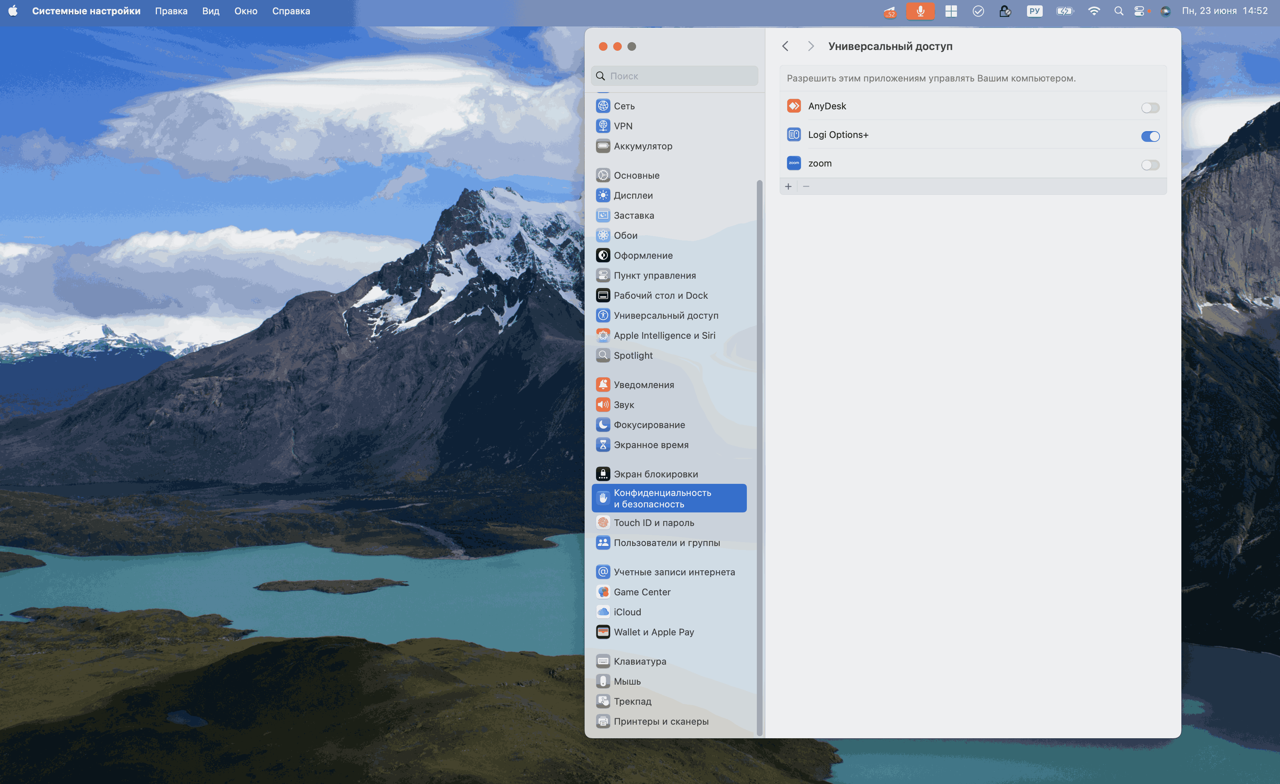Open the Справка menu

[291, 11]
